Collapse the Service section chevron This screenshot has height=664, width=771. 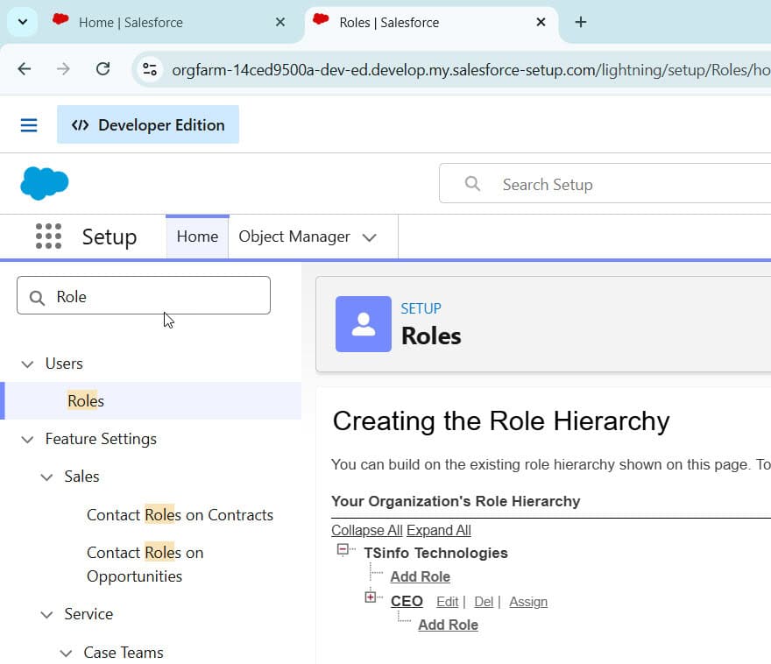coord(46,615)
